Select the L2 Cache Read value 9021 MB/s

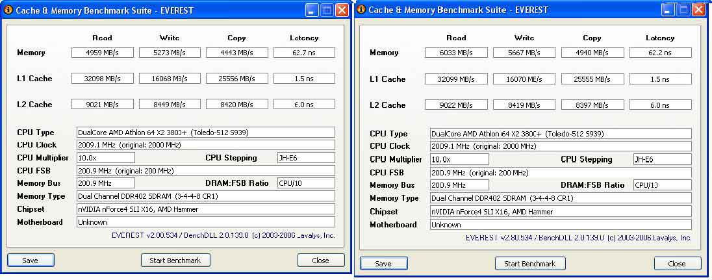[x=102, y=104]
